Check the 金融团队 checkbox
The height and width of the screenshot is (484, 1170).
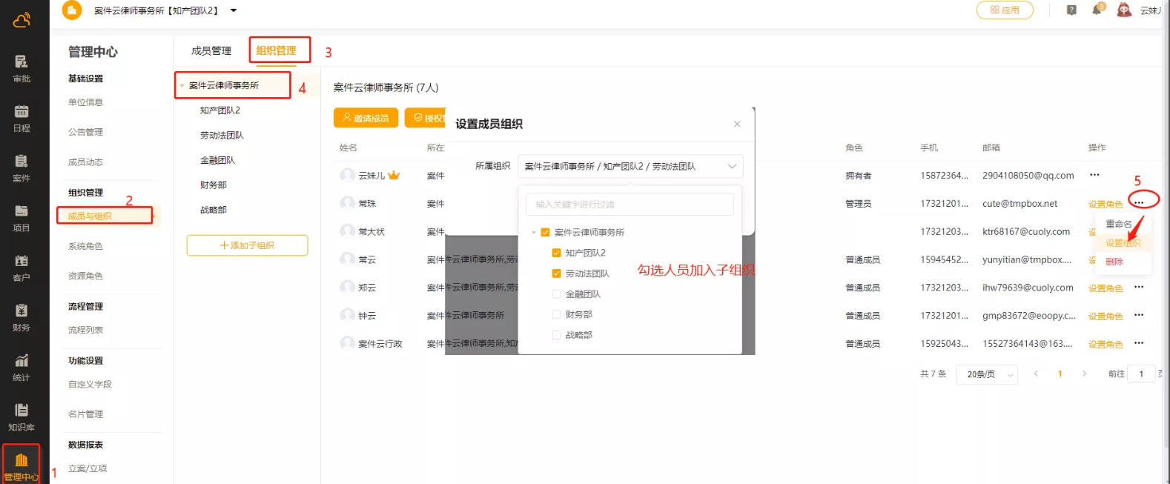click(556, 294)
